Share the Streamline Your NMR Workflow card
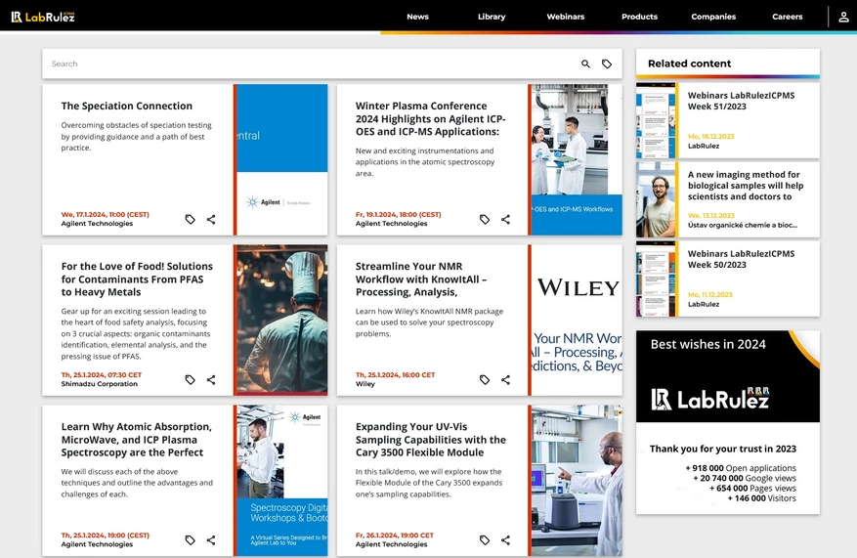This screenshot has height=558, width=857. click(x=505, y=379)
